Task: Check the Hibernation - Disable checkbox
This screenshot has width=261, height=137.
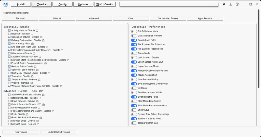Action: (x=9, y=53)
